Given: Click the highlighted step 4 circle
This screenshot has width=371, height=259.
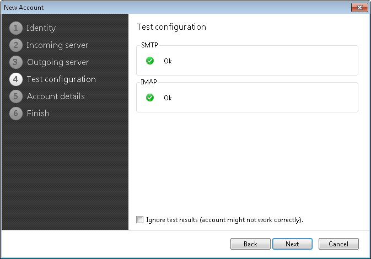Looking at the screenshot, I should 16,79.
